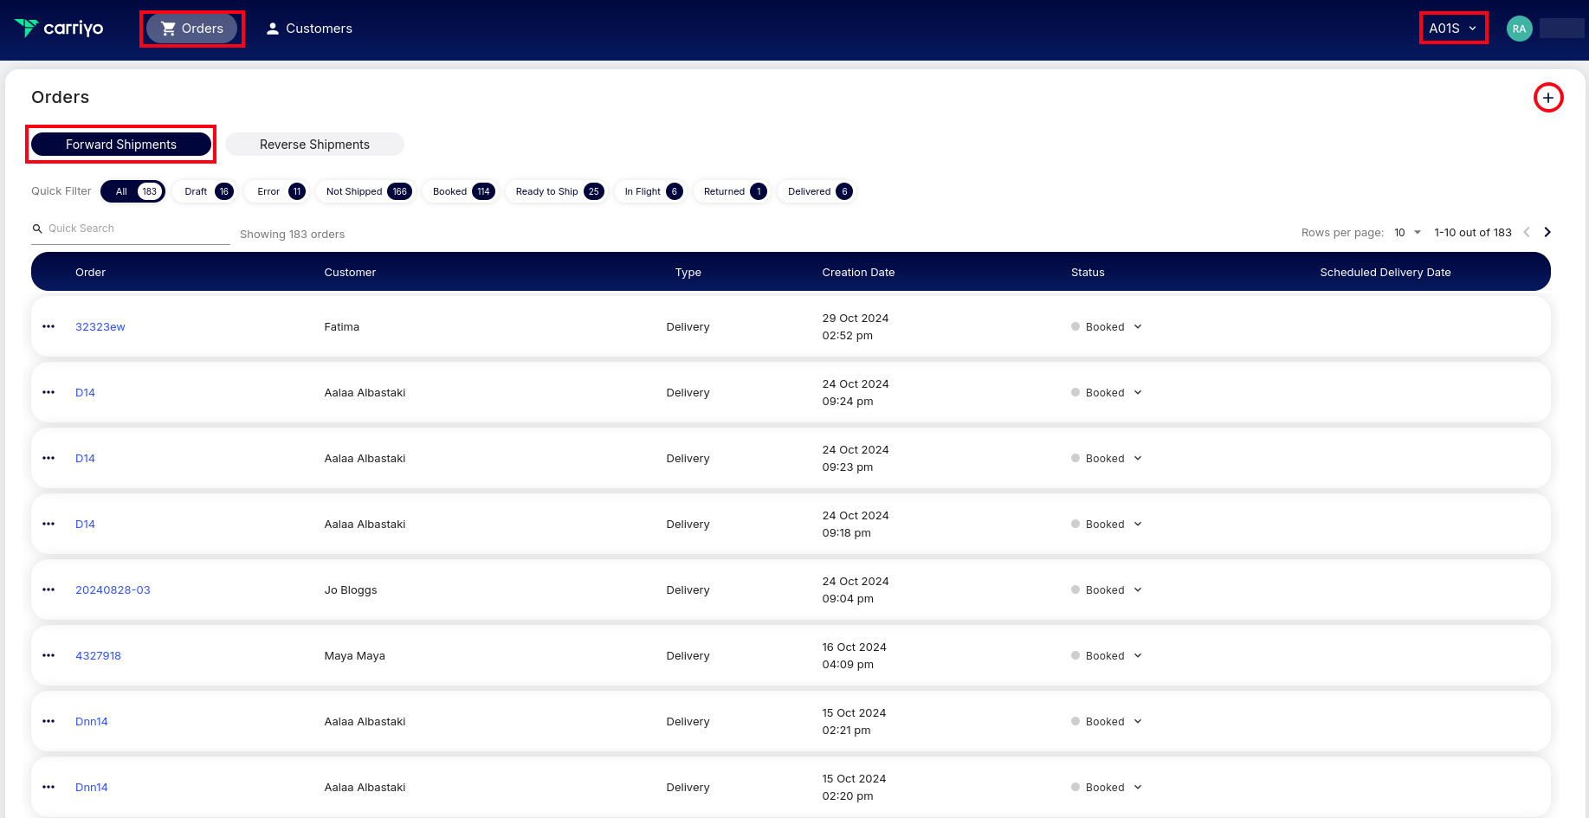Viewport: 1589px width, 818px height.
Task: Filter orders by Draft status
Action: pos(205,191)
